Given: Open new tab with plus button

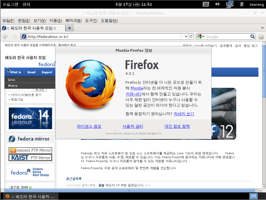Looking at the screenshot, I should (69, 28).
